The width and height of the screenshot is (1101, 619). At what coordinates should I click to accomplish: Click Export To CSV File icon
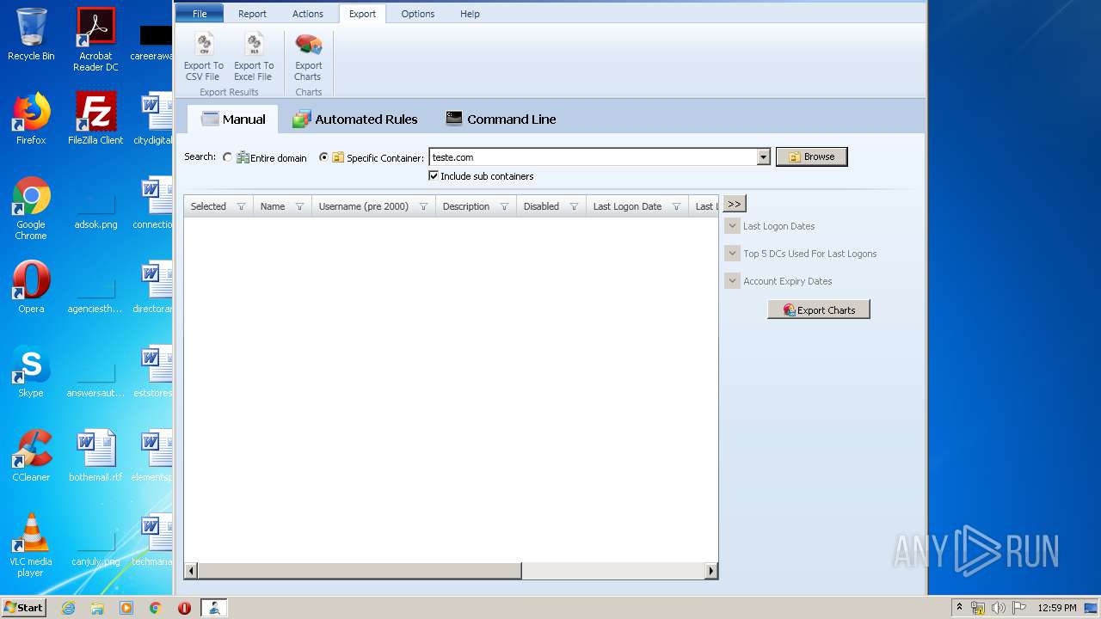click(x=204, y=57)
